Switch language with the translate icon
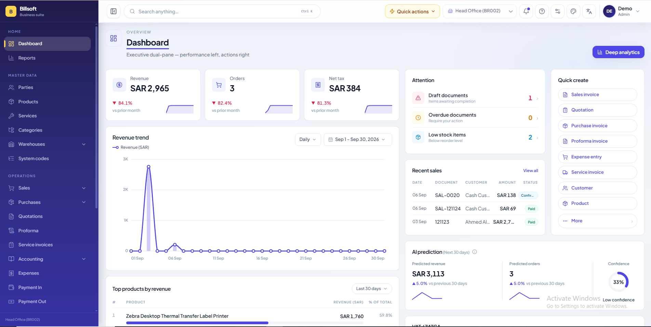 pyautogui.click(x=589, y=11)
